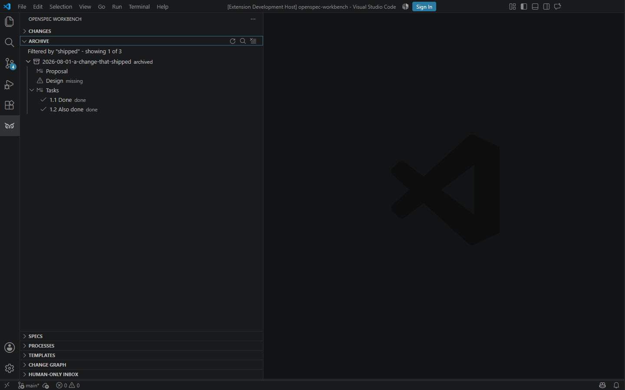The width and height of the screenshot is (625, 390).
Task: Open the Terminal menu
Action: click(139, 6)
